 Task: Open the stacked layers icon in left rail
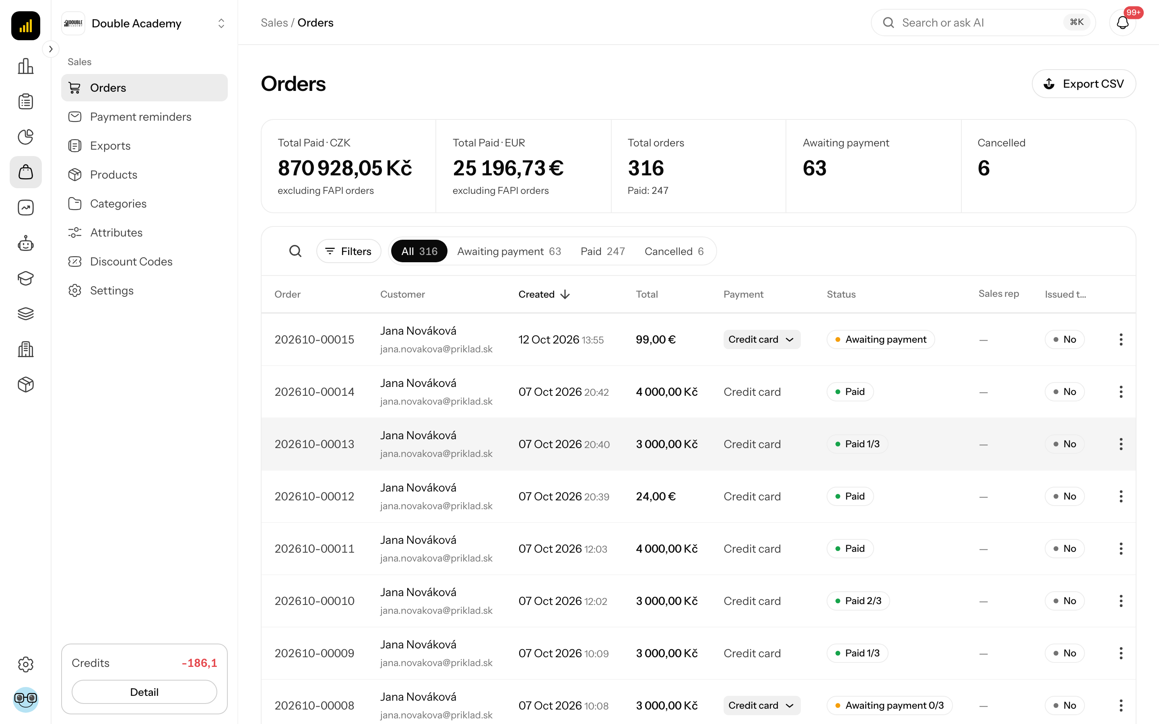(25, 314)
